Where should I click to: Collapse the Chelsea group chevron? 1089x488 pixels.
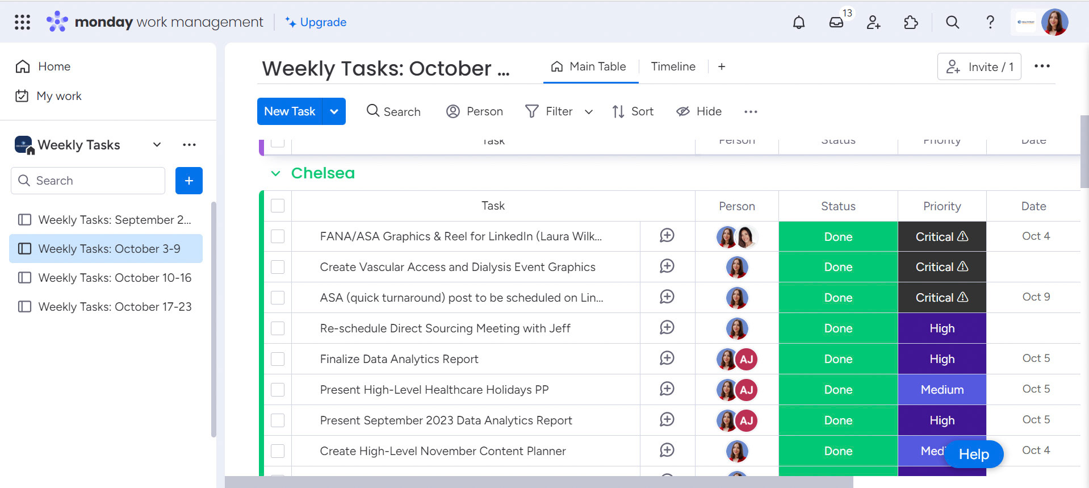pos(276,173)
